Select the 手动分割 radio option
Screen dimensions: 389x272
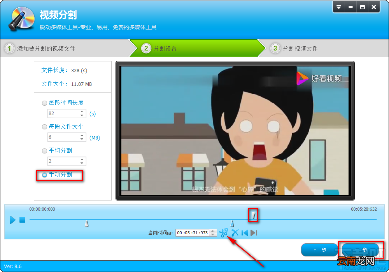click(x=45, y=175)
